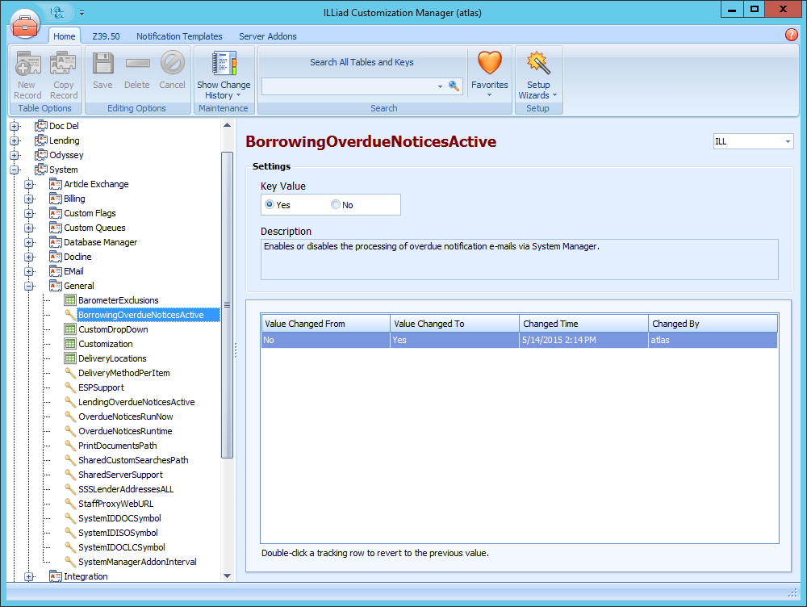The height and width of the screenshot is (607, 807).
Task: Open the ILL dropdown list
Action: pyautogui.click(x=788, y=142)
